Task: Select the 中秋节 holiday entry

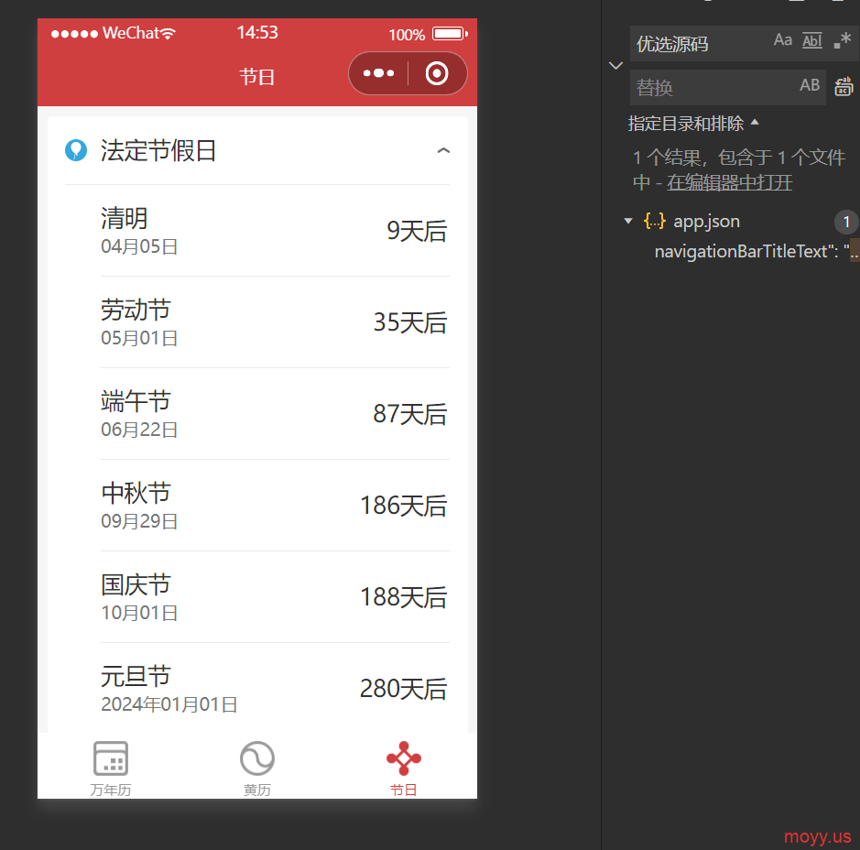Action: click(275, 506)
